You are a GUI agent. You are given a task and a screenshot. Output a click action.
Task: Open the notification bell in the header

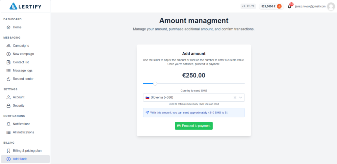290,6
